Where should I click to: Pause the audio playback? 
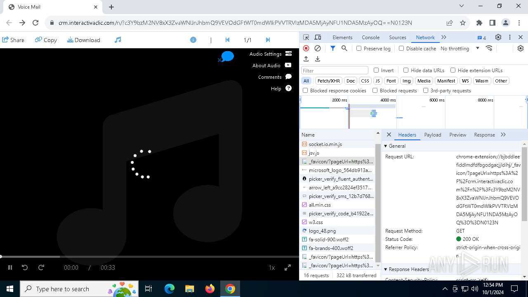pos(10,268)
